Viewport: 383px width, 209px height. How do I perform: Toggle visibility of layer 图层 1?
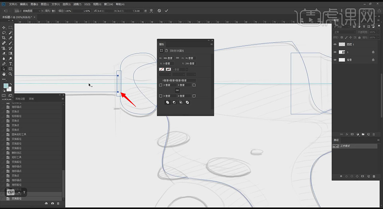tap(335, 44)
